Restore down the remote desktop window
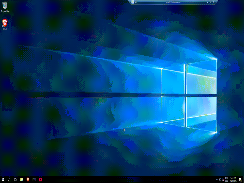The image size is (244, 183). pyautogui.click(x=210, y=2)
